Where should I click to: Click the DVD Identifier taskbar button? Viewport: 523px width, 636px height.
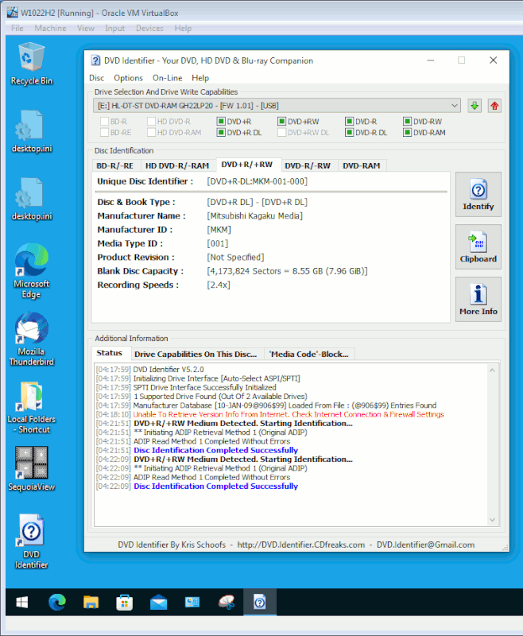pos(260,602)
